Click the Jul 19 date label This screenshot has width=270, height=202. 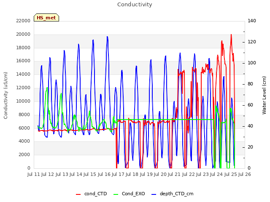coord(146,175)
